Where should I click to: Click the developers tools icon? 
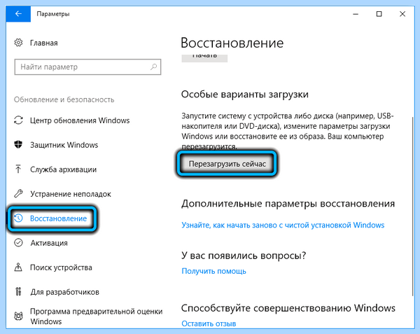click(18, 291)
